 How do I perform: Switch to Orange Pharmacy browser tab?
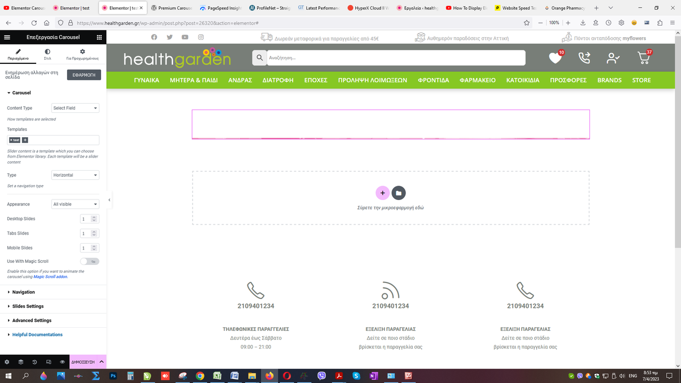(564, 8)
